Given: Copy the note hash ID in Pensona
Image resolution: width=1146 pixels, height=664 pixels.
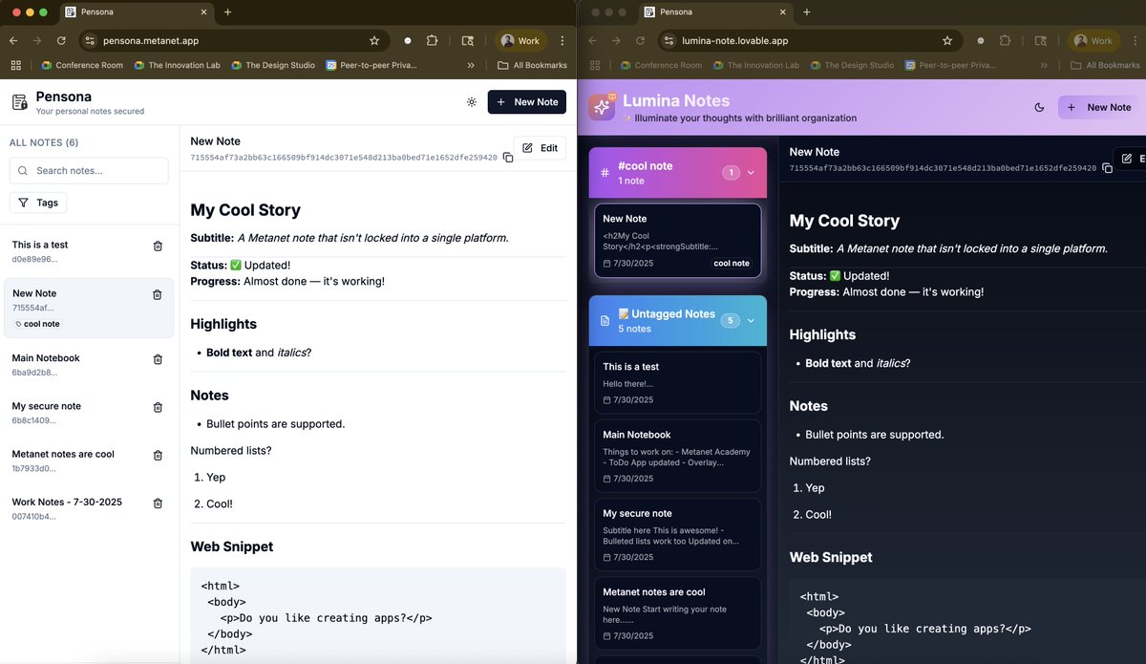Looking at the screenshot, I should click(508, 158).
